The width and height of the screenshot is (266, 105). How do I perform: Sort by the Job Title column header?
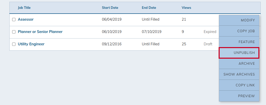click(x=24, y=8)
